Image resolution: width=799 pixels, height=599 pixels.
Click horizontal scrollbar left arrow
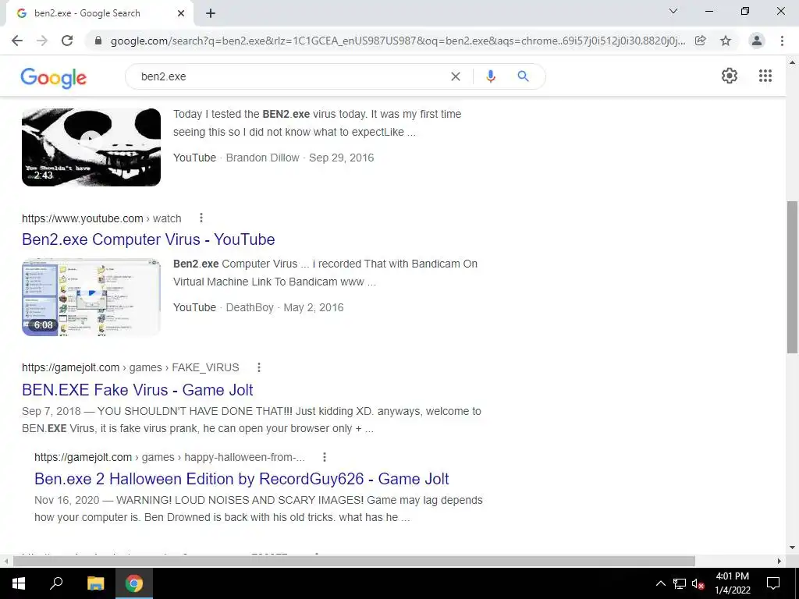[5, 561]
